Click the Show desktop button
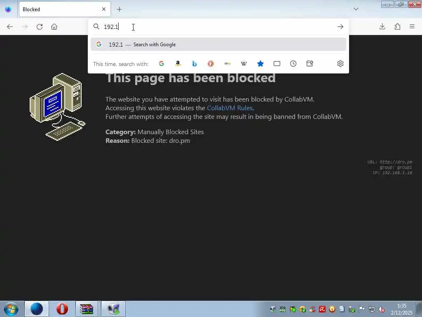Screen dimensions: 422x317 419,309
